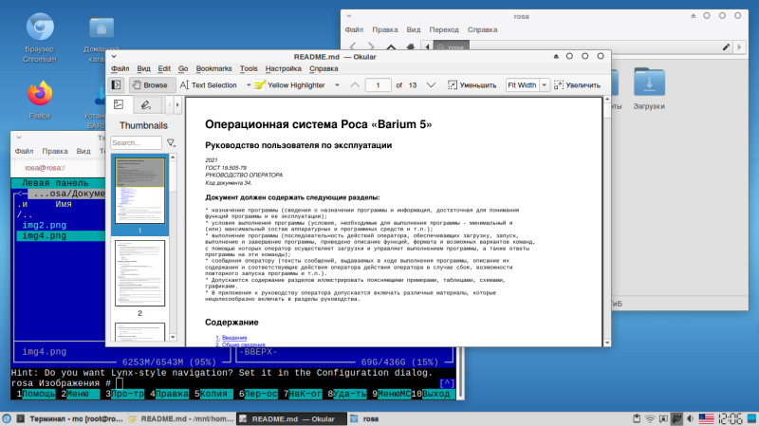The height and width of the screenshot is (426, 759).
Task: Click the page number input field
Action: click(379, 84)
